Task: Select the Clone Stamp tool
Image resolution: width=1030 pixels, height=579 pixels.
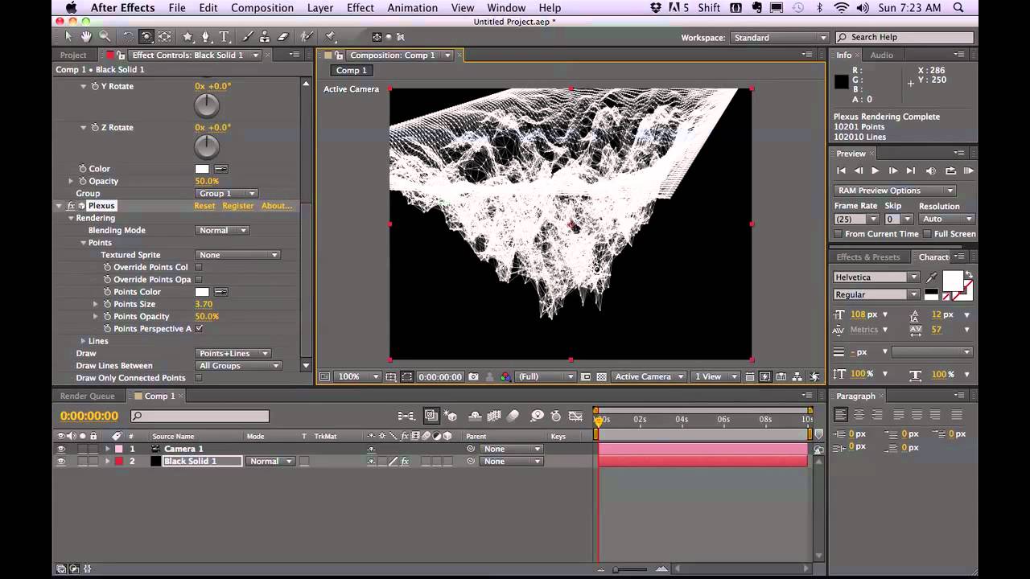Action: (265, 37)
